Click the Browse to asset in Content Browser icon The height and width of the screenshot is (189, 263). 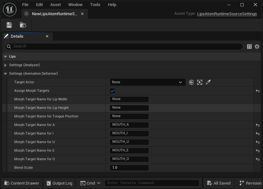tap(23, 25)
